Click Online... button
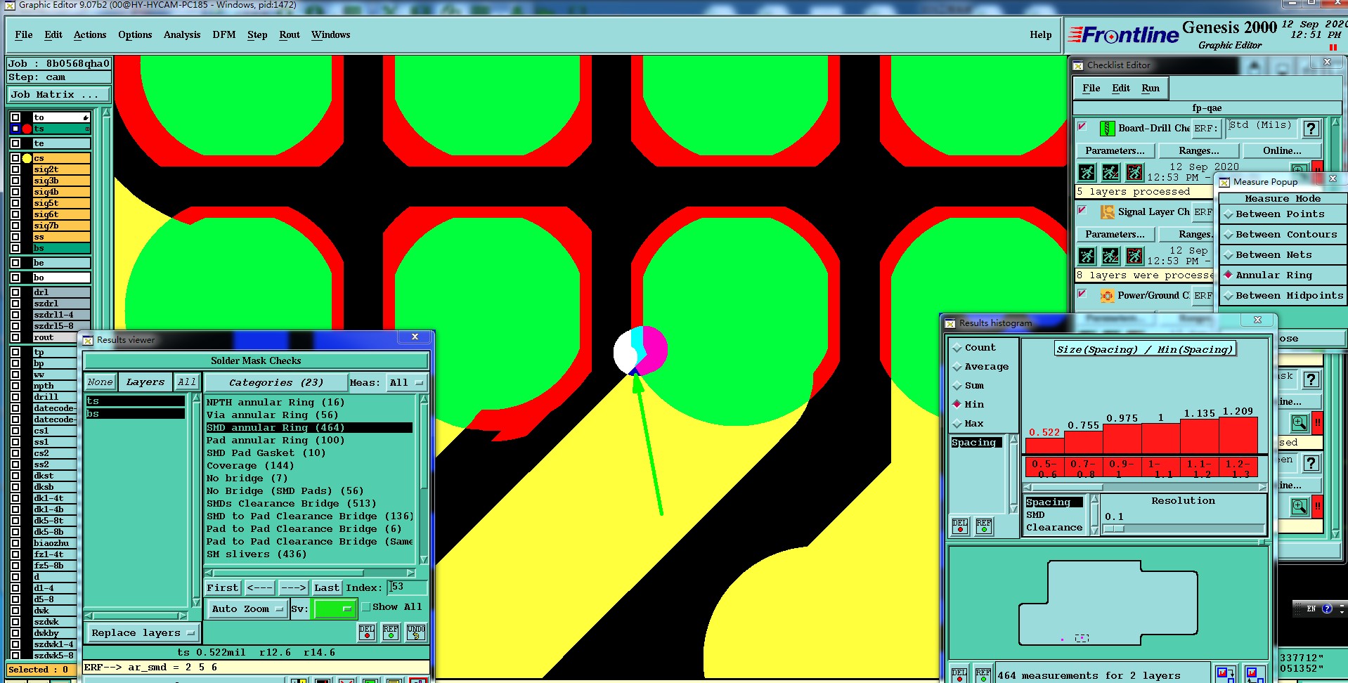1348x683 pixels. pyautogui.click(x=1282, y=151)
